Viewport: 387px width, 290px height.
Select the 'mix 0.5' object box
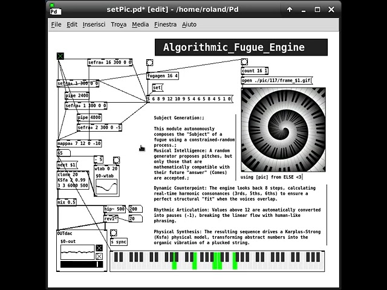(67, 202)
